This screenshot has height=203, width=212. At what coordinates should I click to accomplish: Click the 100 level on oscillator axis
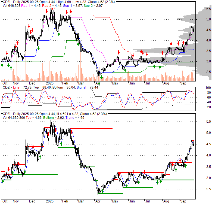208,88
